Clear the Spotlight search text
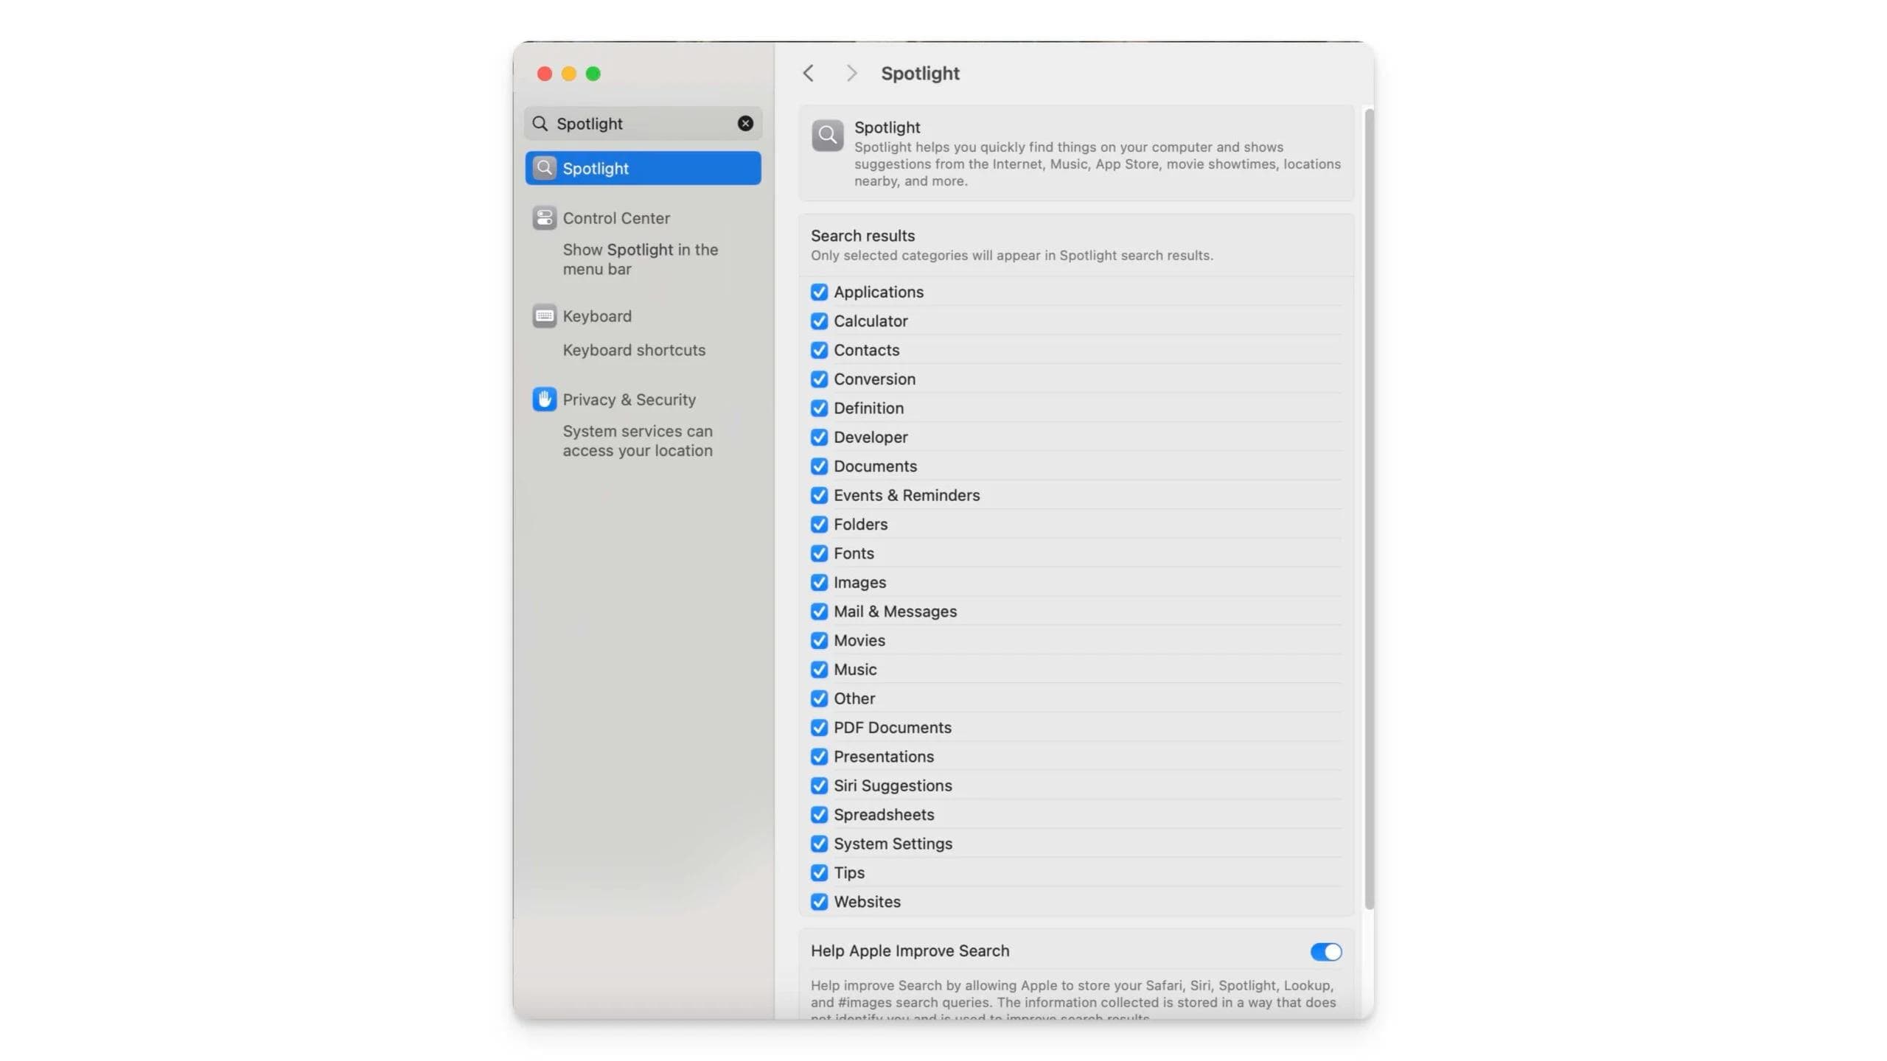This screenshot has height=1061, width=1887. 745,123
